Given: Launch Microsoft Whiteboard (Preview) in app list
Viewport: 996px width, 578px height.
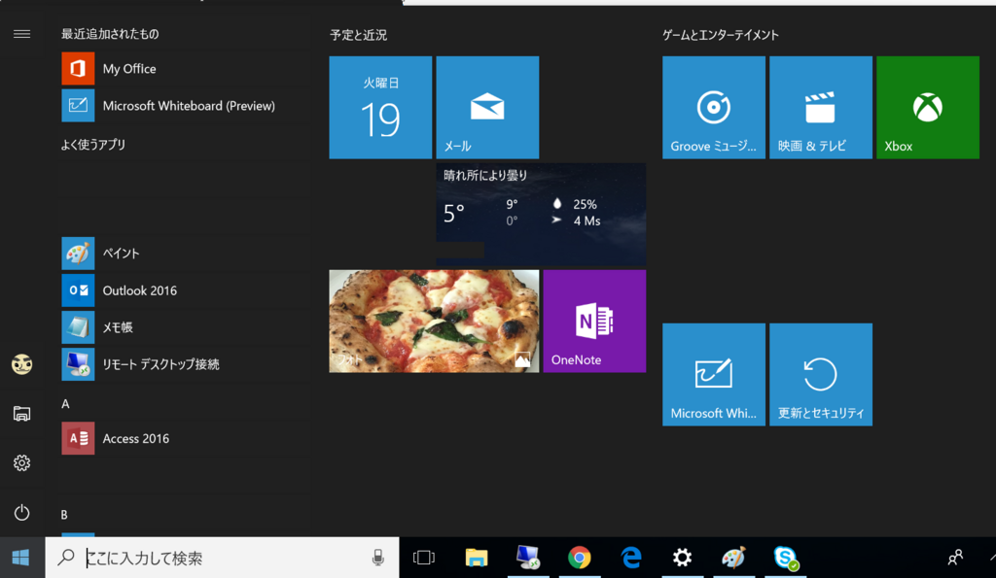Looking at the screenshot, I should 186,105.
